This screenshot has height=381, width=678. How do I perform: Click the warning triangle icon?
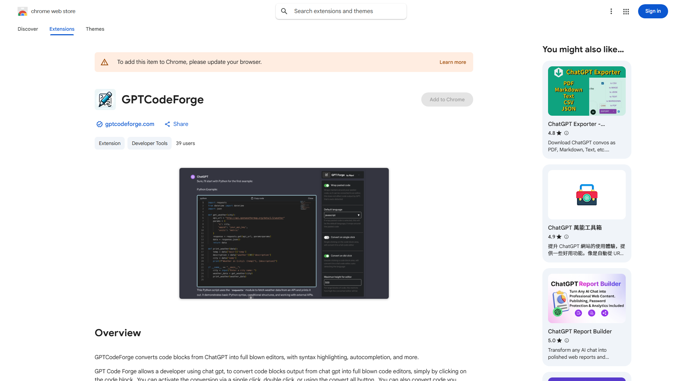pyautogui.click(x=105, y=62)
